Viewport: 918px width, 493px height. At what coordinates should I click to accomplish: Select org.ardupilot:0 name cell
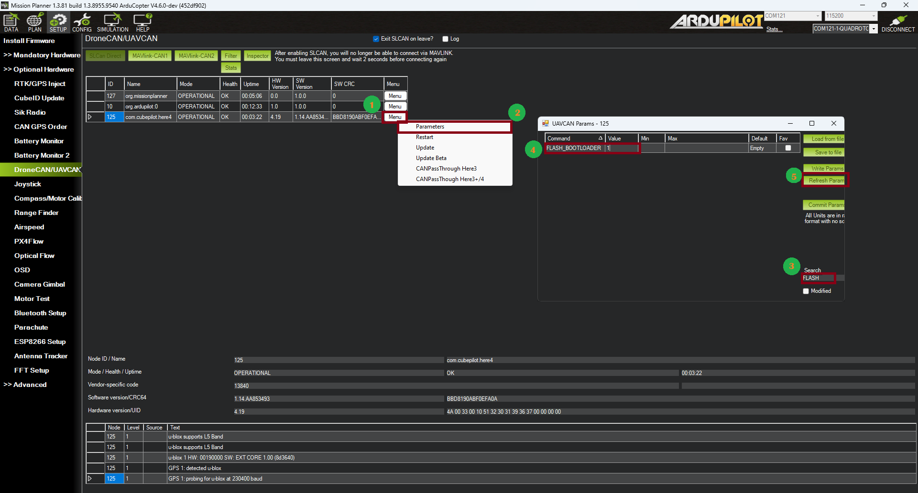[x=150, y=107]
